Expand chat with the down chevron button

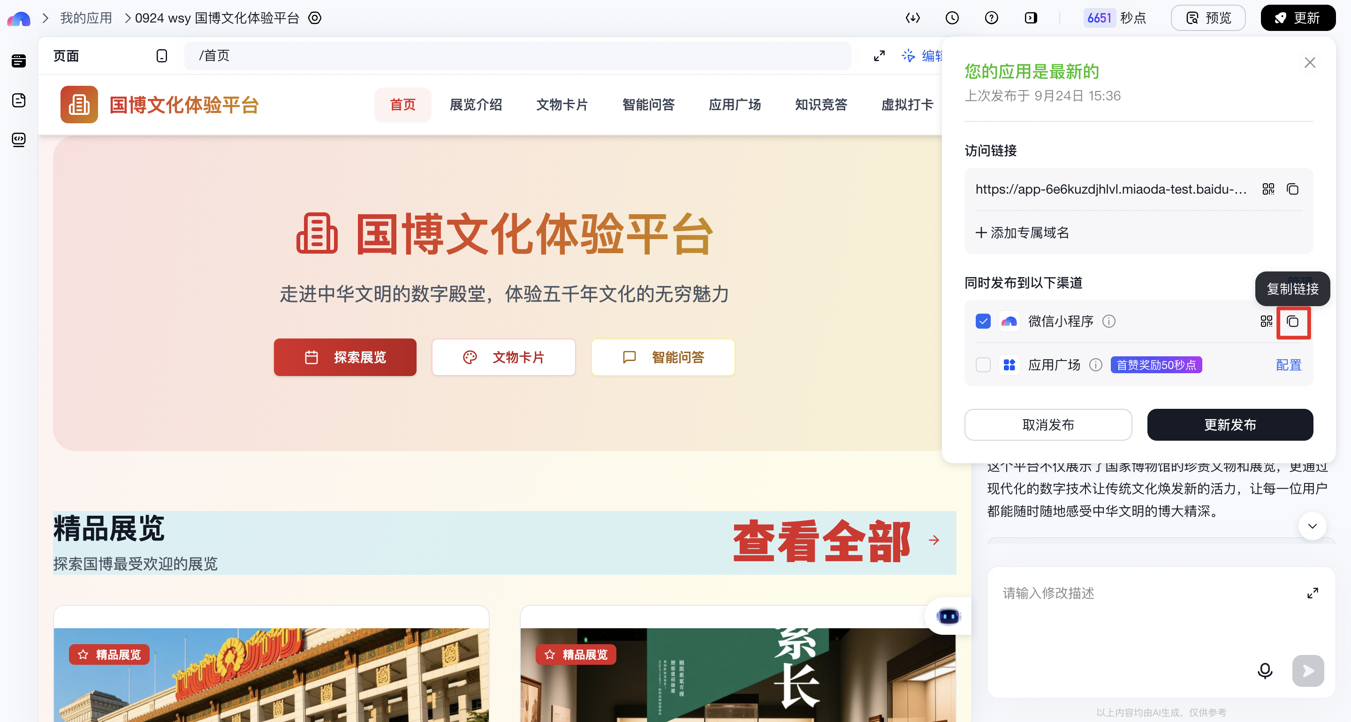click(x=1312, y=526)
